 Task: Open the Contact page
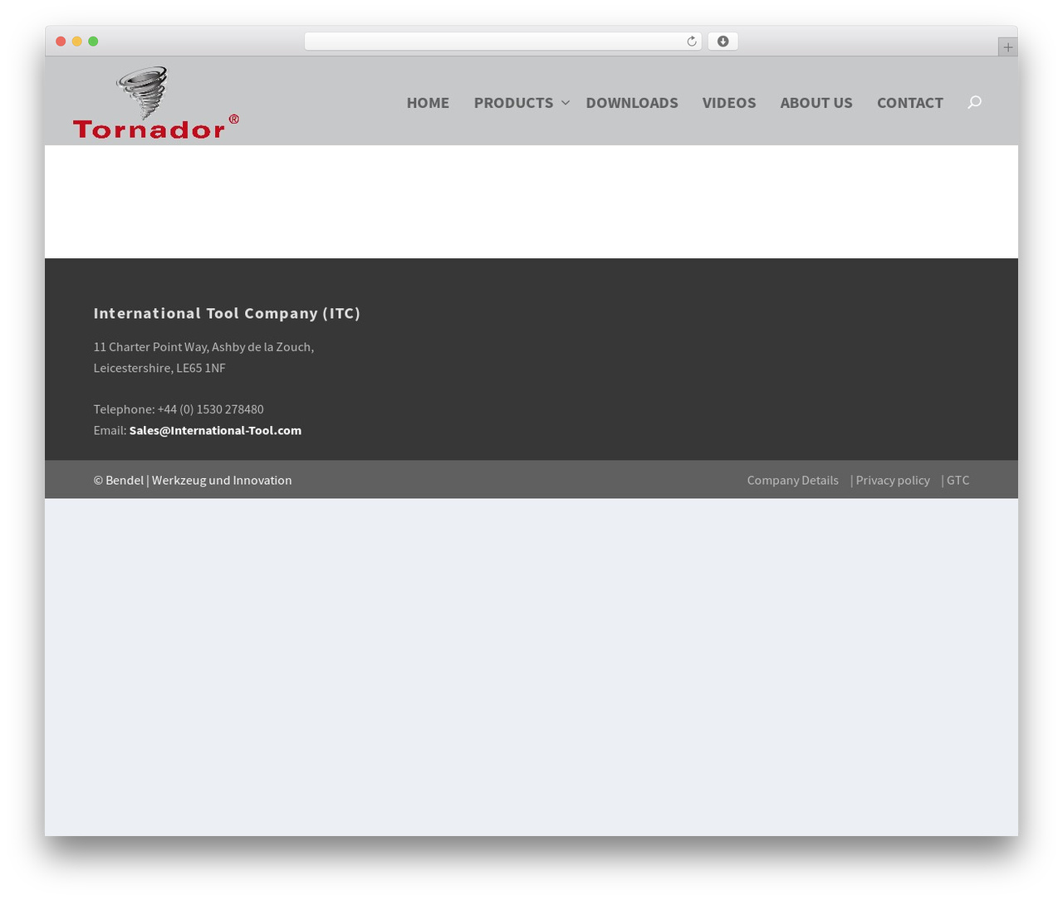pyautogui.click(x=910, y=102)
